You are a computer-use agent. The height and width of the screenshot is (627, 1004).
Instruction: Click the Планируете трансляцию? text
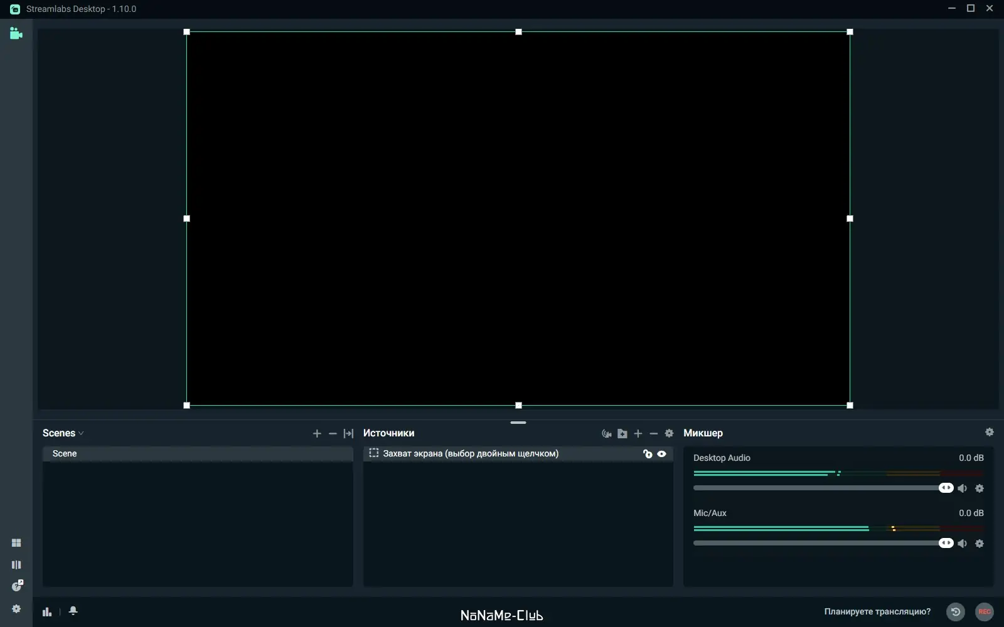coord(877,612)
